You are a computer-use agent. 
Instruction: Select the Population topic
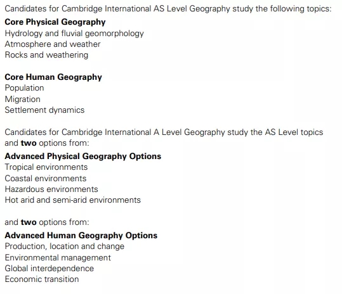24,88
